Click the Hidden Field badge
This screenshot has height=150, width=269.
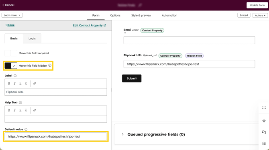click(194, 55)
